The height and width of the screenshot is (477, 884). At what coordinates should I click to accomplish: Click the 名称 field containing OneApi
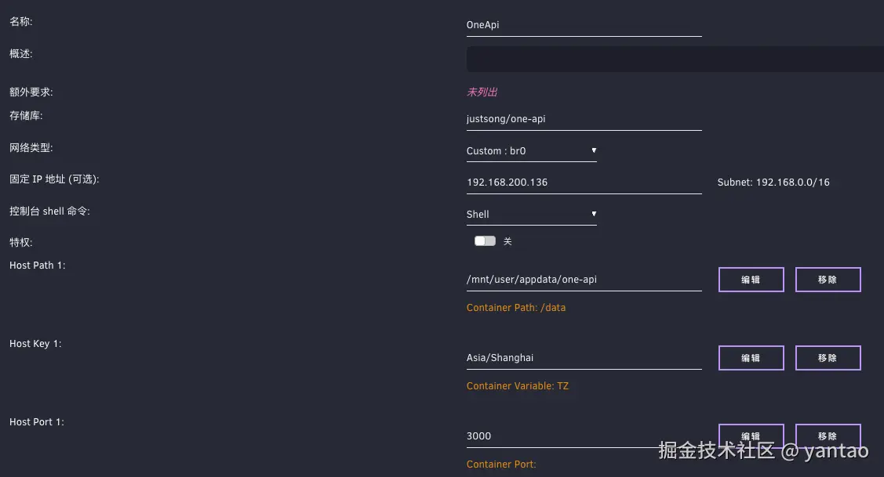point(583,25)
